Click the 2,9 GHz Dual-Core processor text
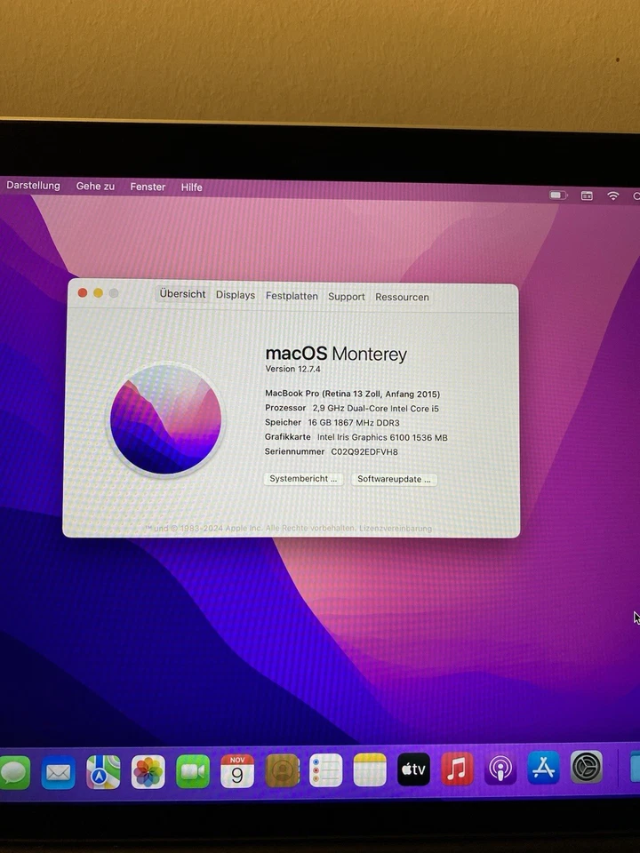 [375, 408]
